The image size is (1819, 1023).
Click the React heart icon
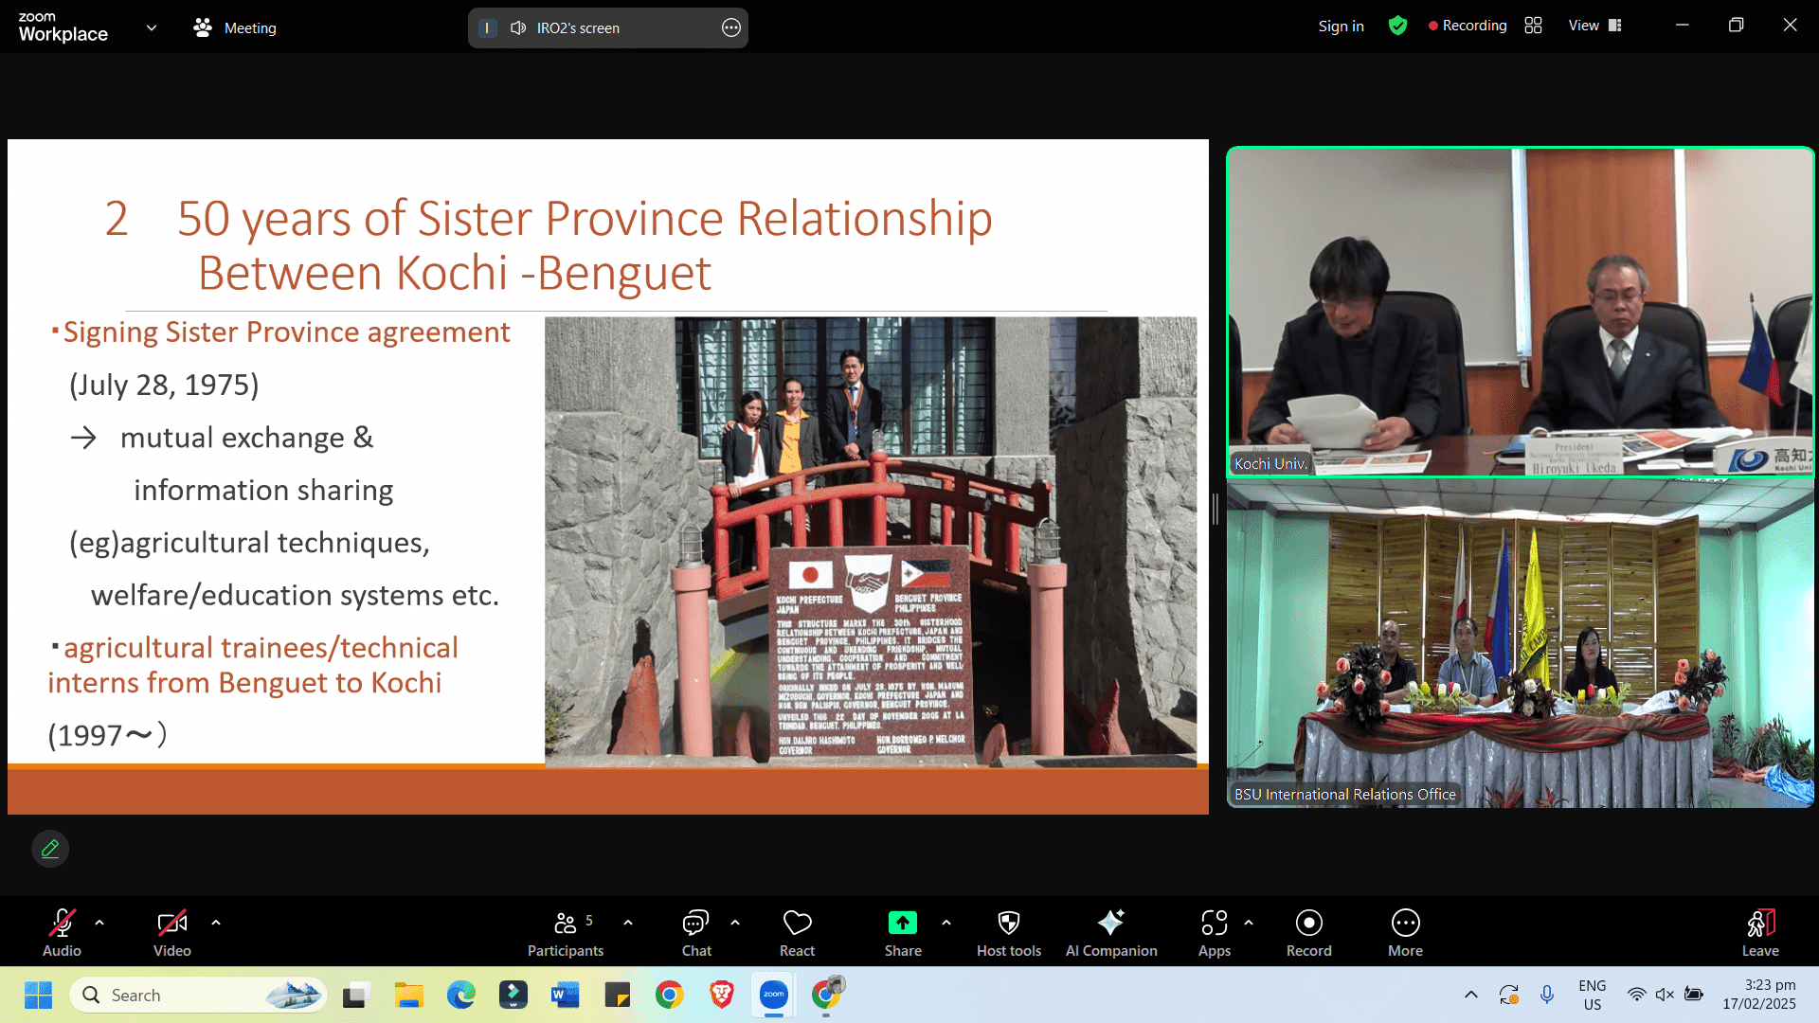click(x=797, y=932)
